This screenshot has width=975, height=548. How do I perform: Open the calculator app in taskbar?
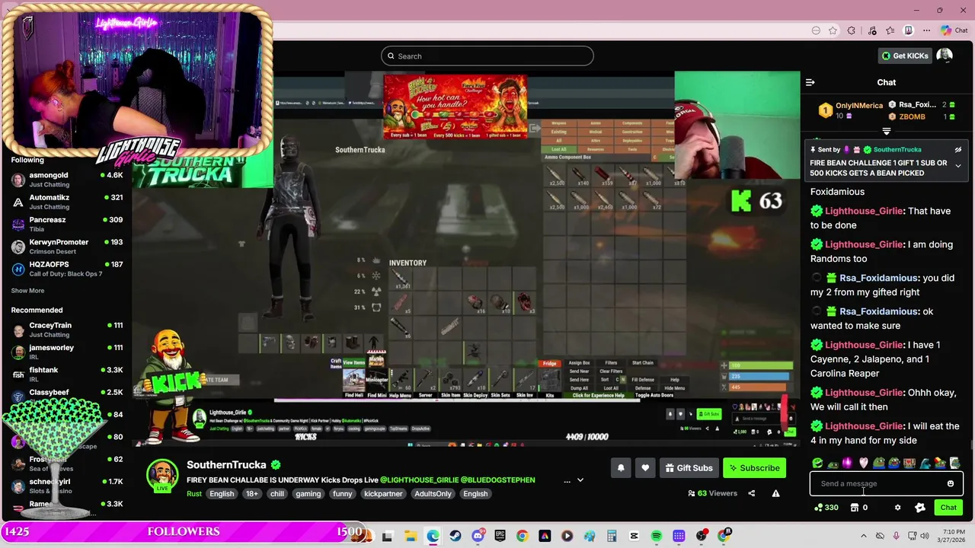(x=612, y=536)
